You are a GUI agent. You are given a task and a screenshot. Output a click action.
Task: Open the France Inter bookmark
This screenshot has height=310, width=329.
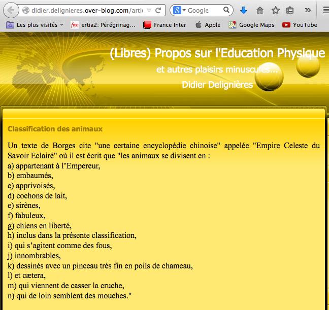(165, 25)
